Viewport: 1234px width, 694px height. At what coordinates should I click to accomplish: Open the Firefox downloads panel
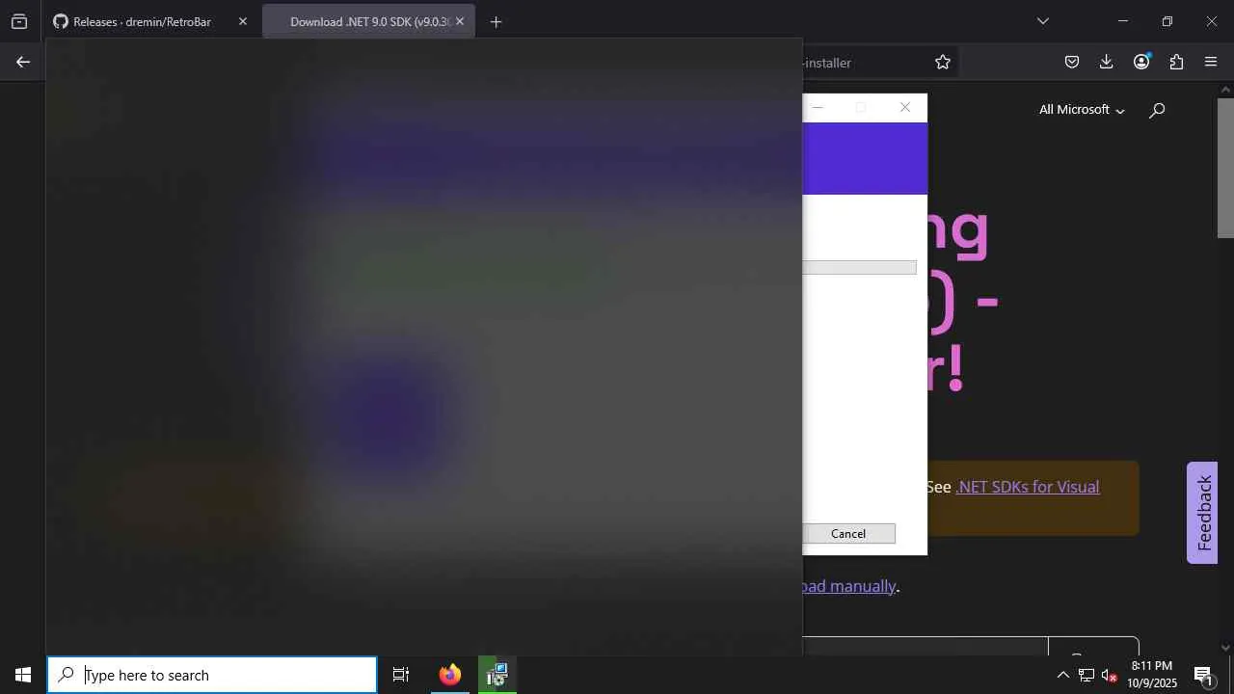point(1107,62)
